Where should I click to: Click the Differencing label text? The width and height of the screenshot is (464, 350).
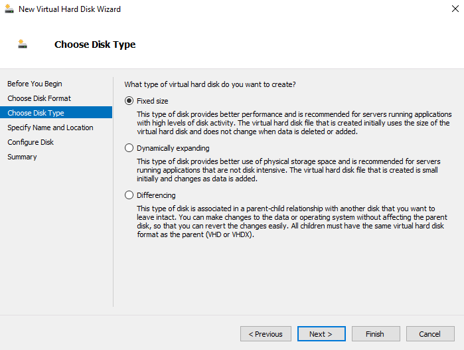click(156, 195)
